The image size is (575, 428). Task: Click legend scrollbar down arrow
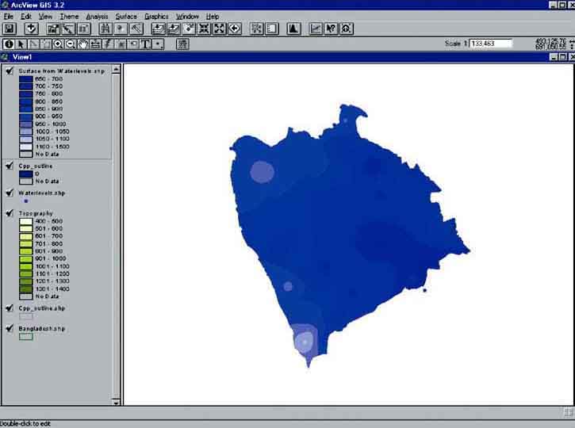coord(117,402)
